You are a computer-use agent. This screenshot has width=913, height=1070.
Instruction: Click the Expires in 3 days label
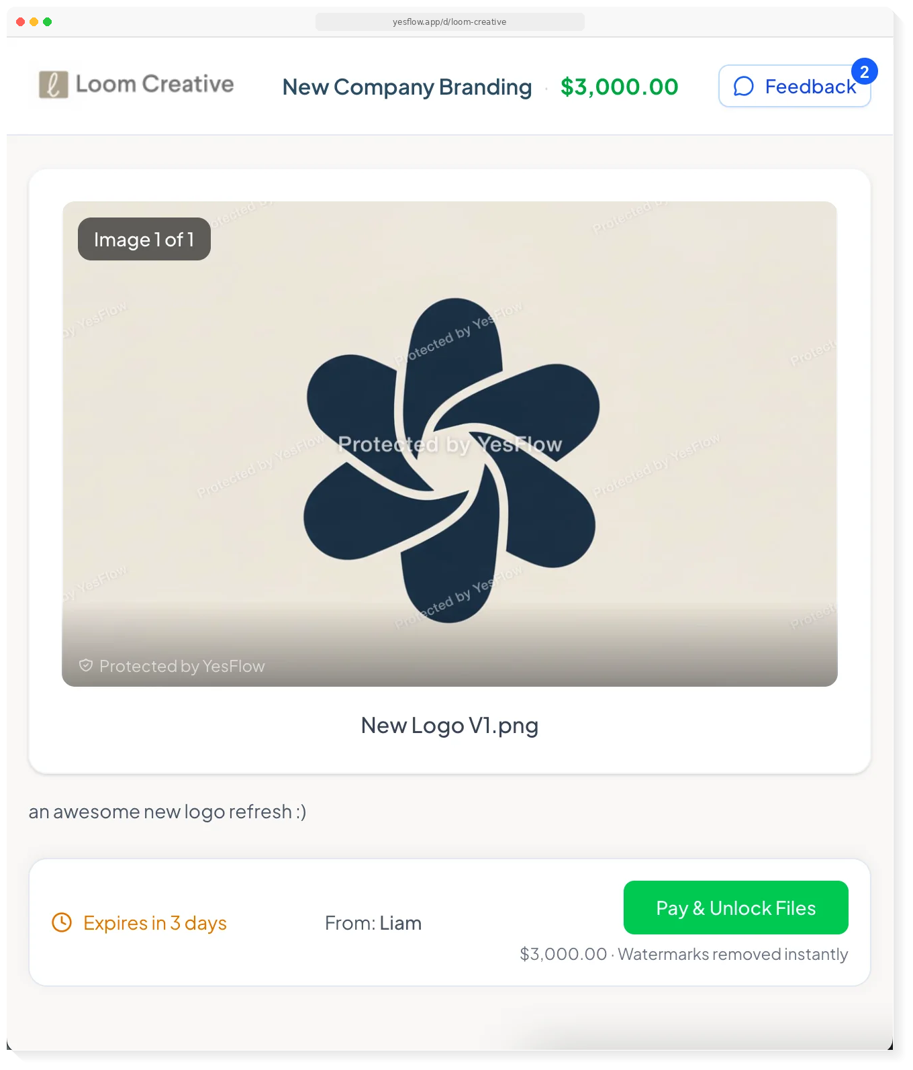click(155, 923)
